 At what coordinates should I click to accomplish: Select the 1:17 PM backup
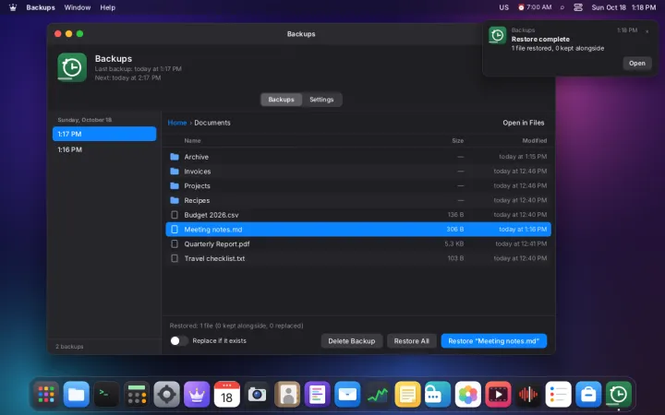[x=104, y=134]
